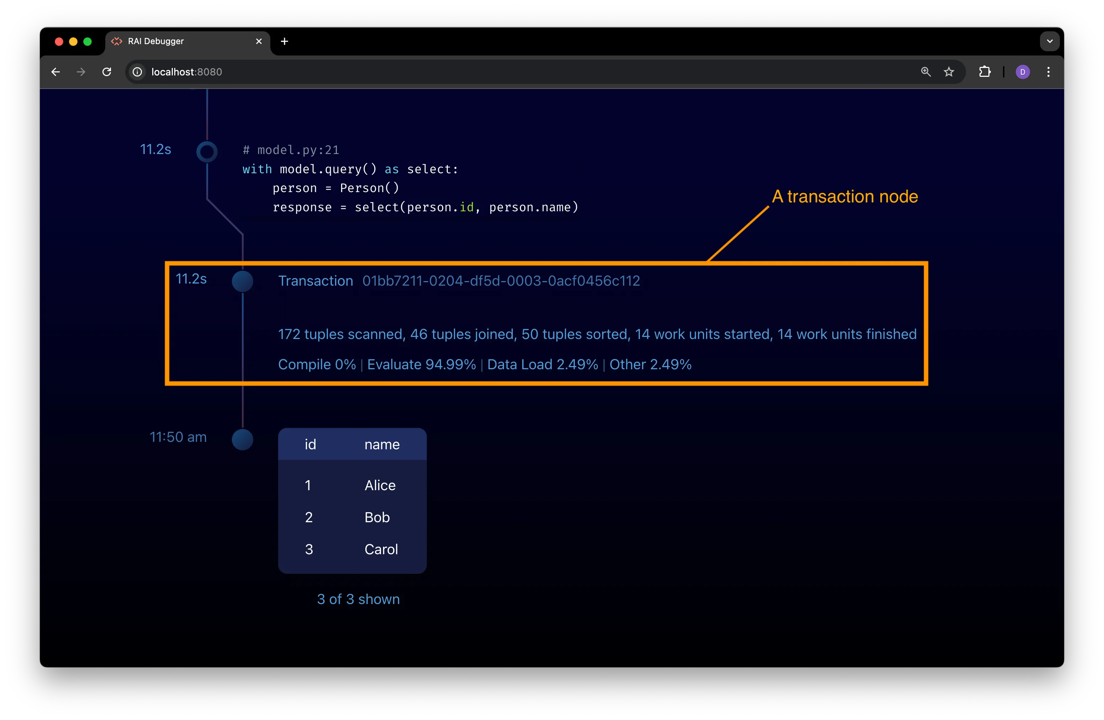Open Chrome three-dot menu
Viewport: 1104px width, 720px height.
1048,72
